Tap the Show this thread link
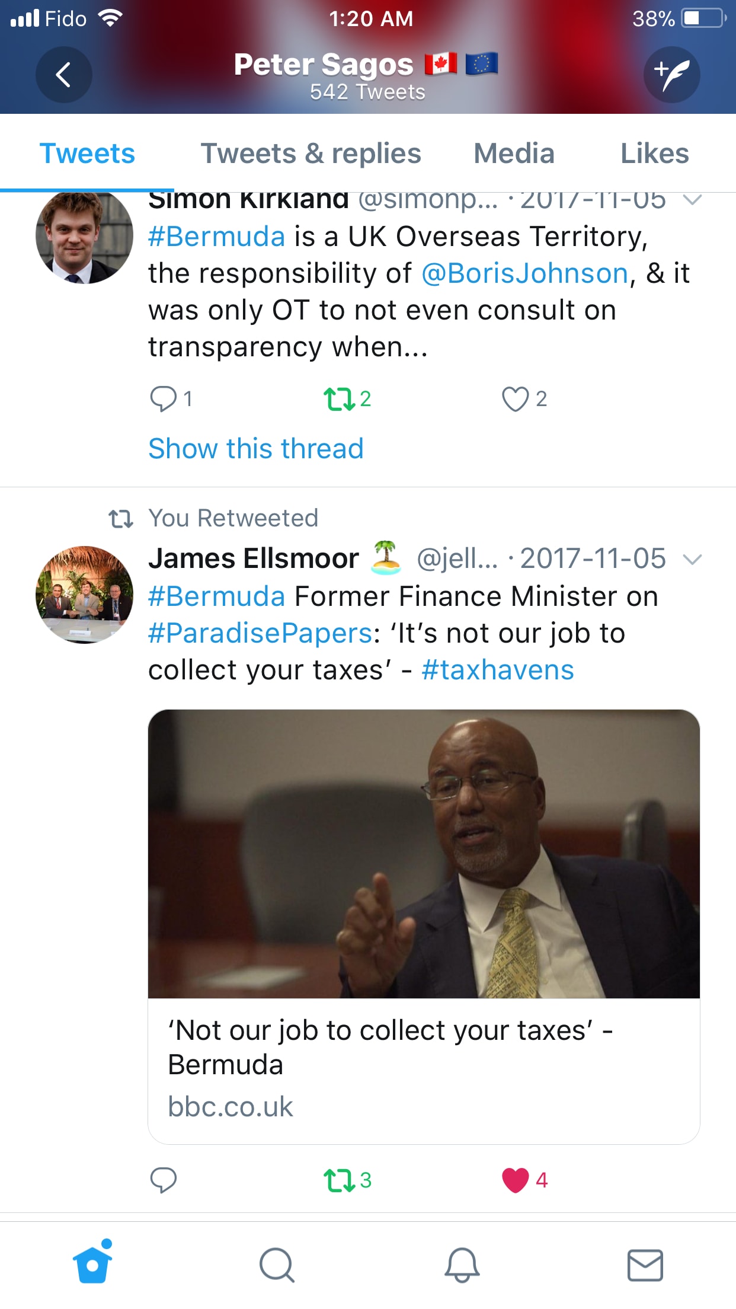 [256, 448]
